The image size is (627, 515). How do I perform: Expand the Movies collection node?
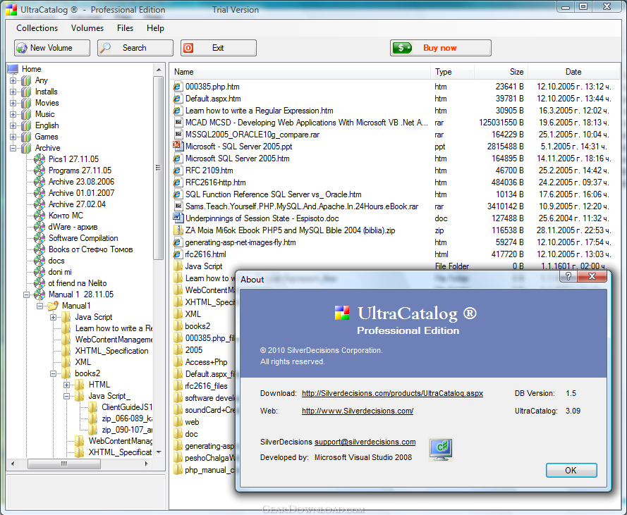coord(13,103)
